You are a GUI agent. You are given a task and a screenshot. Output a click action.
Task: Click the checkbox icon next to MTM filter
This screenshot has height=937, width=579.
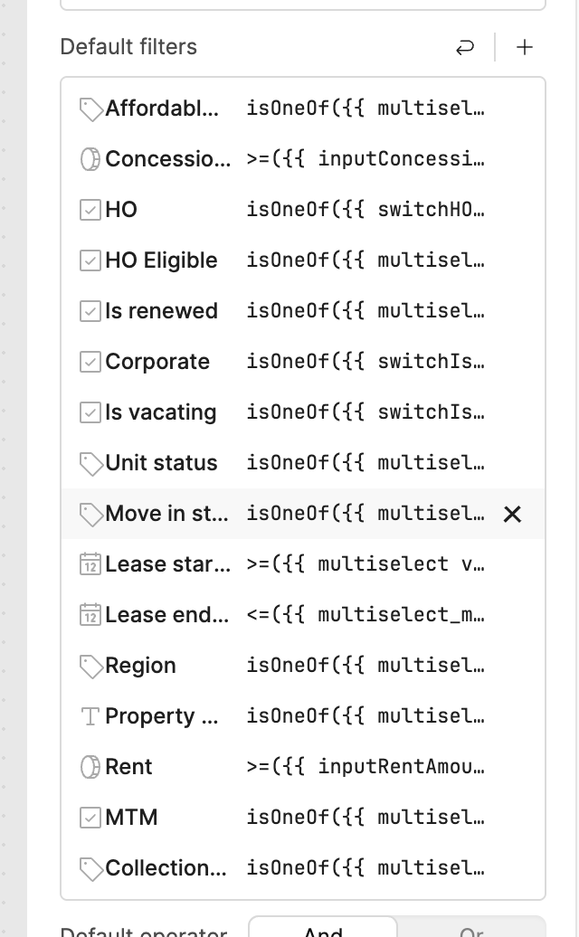point(90,818)
